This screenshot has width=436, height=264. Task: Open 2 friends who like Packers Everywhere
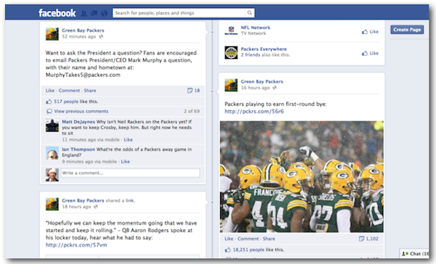(251, 55)
